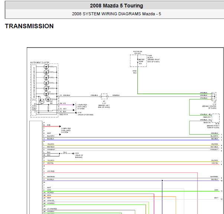Click the "INSTRUMENT CLUSTER" label
Viewport: 224px width, 214px height.
[40, 62]
